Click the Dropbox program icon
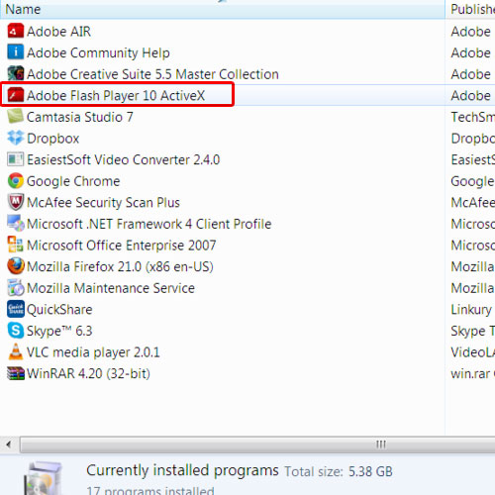Screen dimensions: 495x495 pos(16,138)
